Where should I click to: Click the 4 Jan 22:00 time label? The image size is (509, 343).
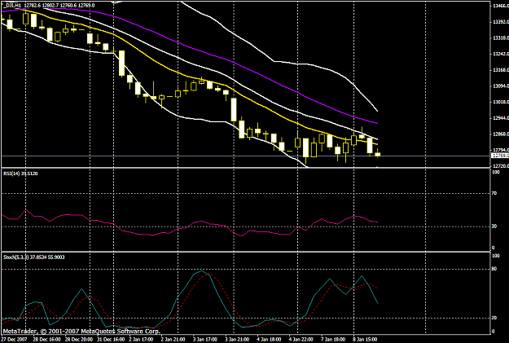(x=301, y=340)
